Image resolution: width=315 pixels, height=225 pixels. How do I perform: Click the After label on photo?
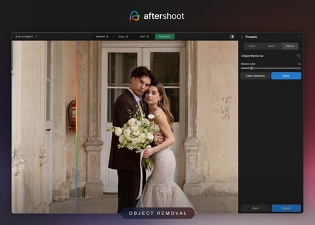[85, 197]
